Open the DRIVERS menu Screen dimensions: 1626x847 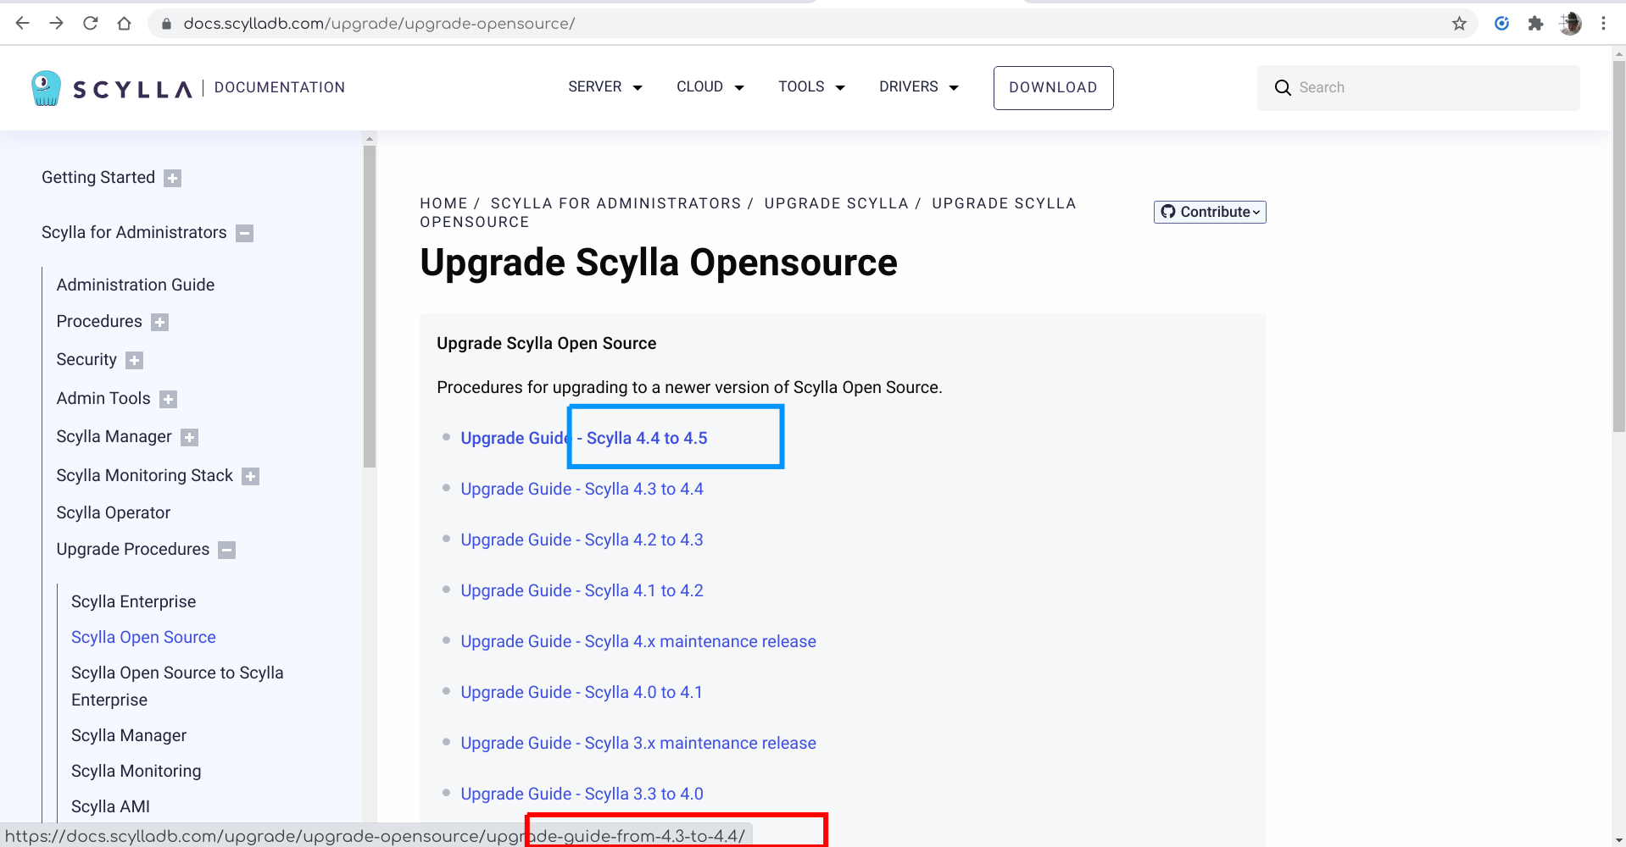[x=918, y=86]
